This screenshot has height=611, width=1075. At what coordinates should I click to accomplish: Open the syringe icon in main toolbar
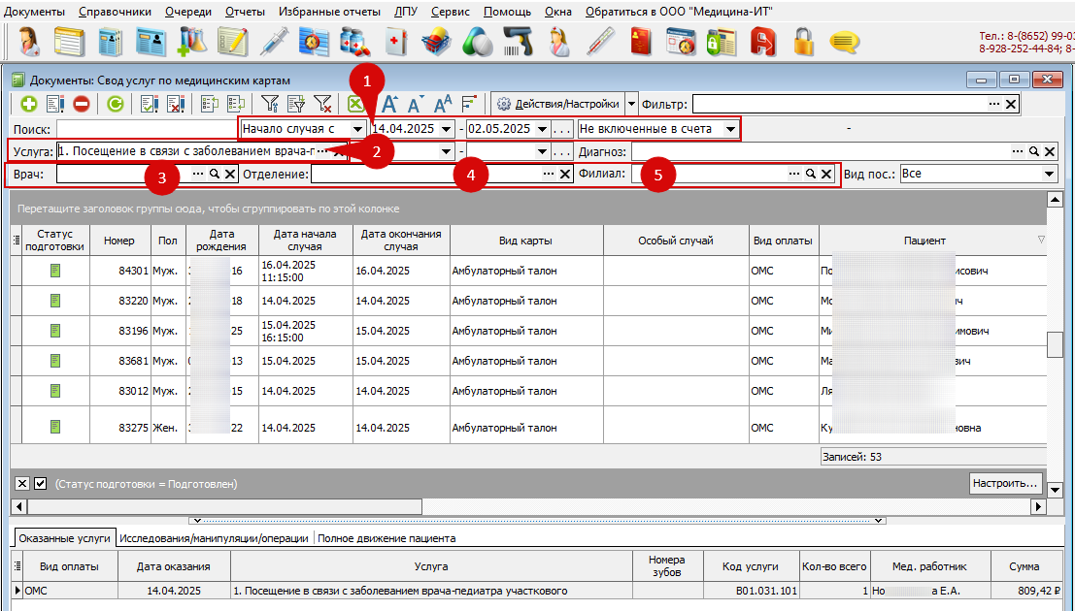pos(274,42)
